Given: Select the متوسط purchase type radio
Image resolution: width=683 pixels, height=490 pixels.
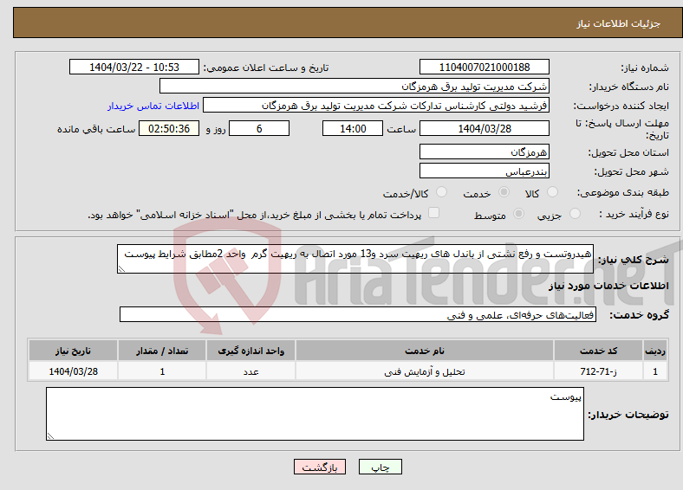Looking at the screenshot, I should pyautogui.click(x=519, y=214).
